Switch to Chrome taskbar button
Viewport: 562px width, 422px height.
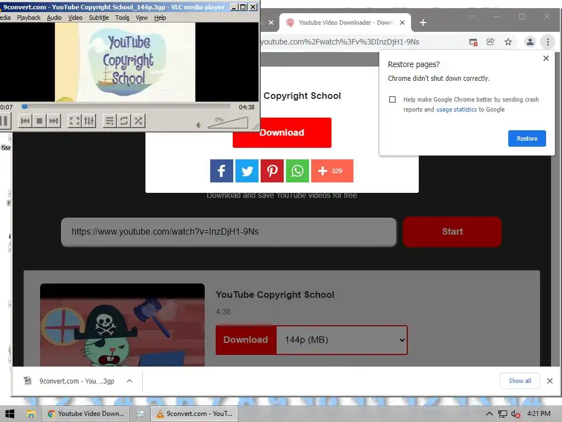[x=86, y=414]
